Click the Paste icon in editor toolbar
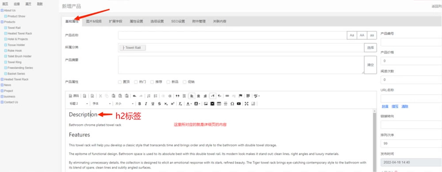 (113, 96)
